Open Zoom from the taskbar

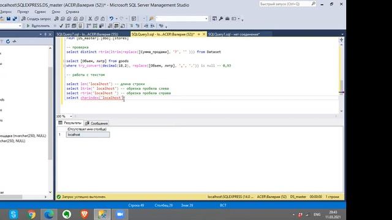120,215
